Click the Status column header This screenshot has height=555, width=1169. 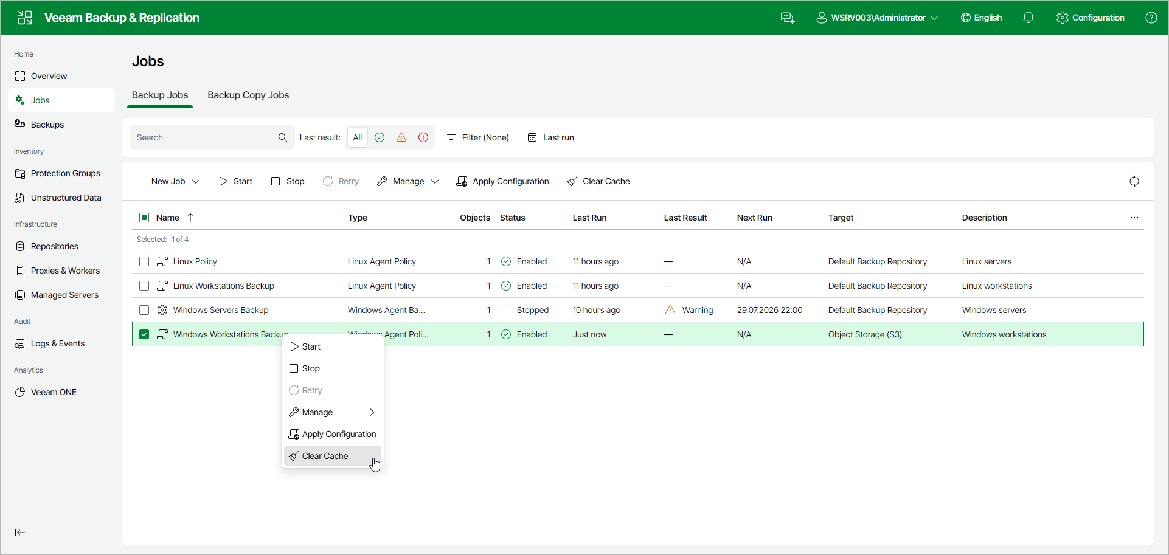point(513,218)
